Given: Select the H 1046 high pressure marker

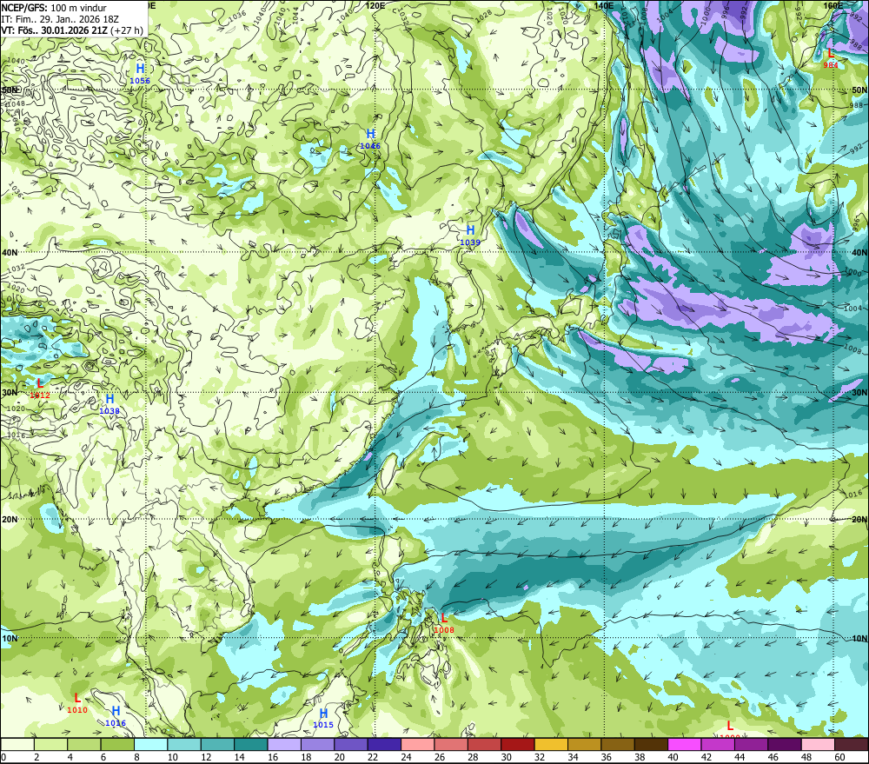Looking at the screenshot, I should pos(370,138).
